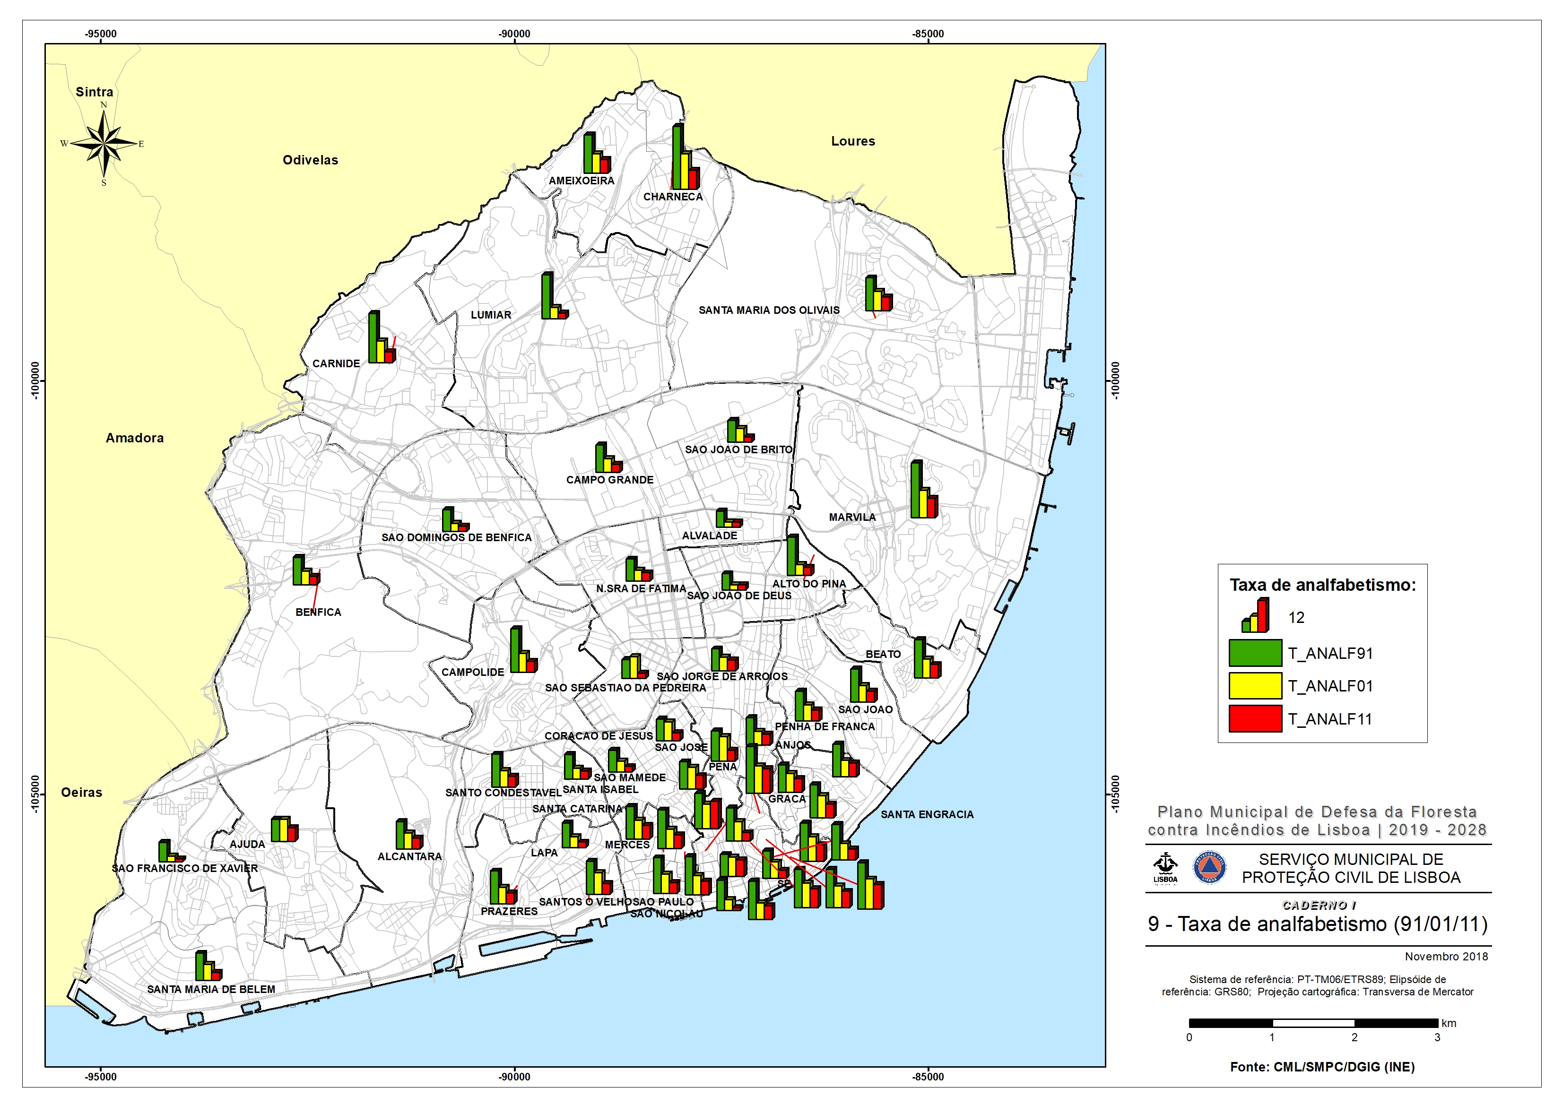Click the BENFICA bar chart symbol

click(x=306, y=570)
